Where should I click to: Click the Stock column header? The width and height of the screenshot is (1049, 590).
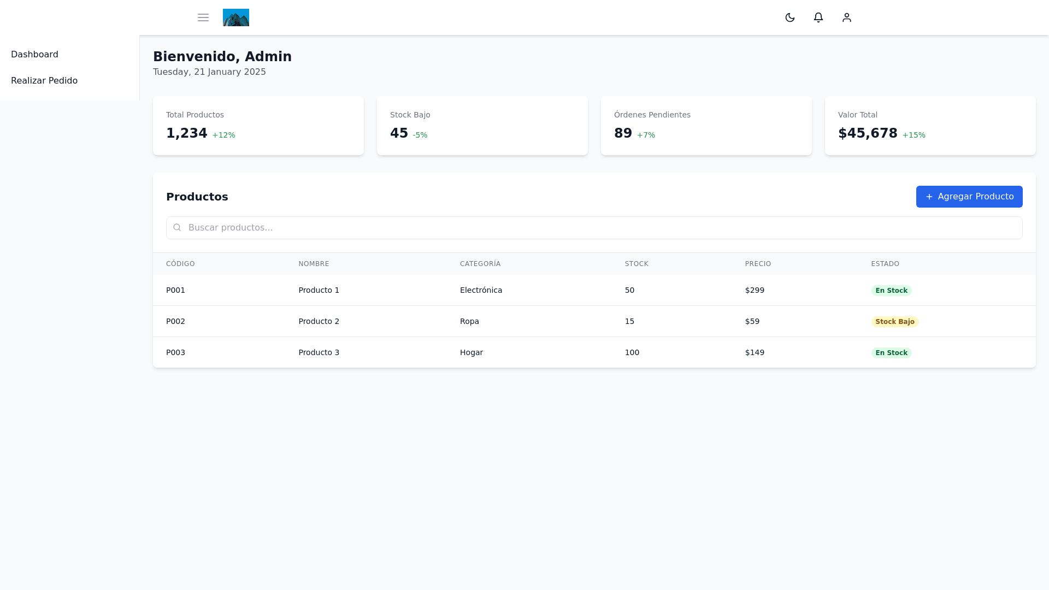637,264
